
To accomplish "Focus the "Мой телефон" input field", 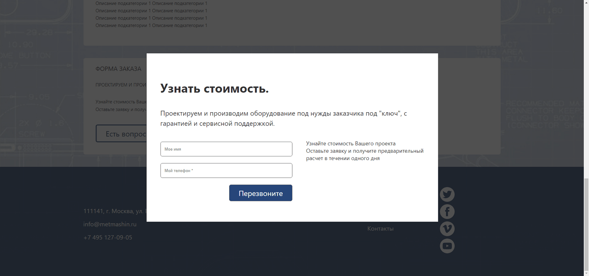I will coord(226,170).
